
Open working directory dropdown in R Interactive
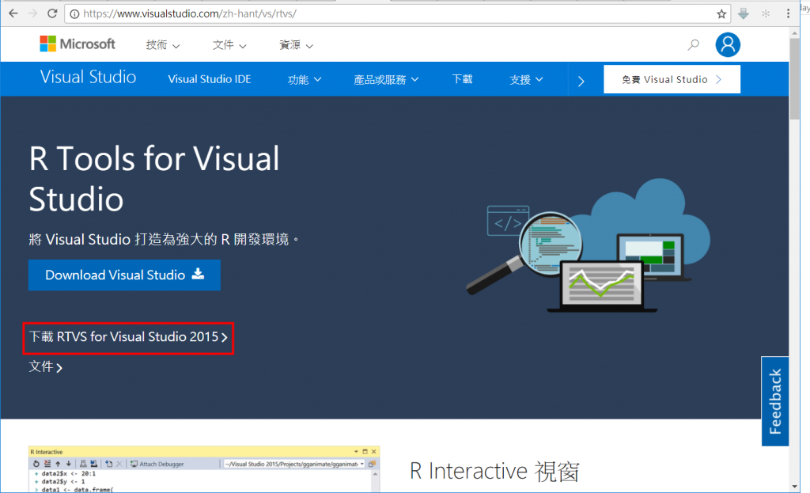362,464
